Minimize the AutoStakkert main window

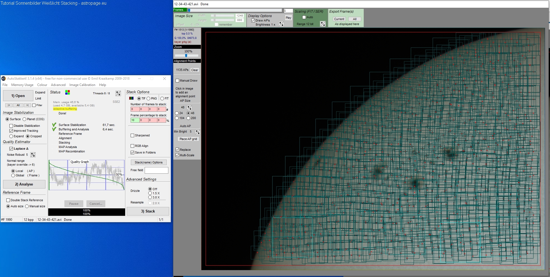[139, 79]
